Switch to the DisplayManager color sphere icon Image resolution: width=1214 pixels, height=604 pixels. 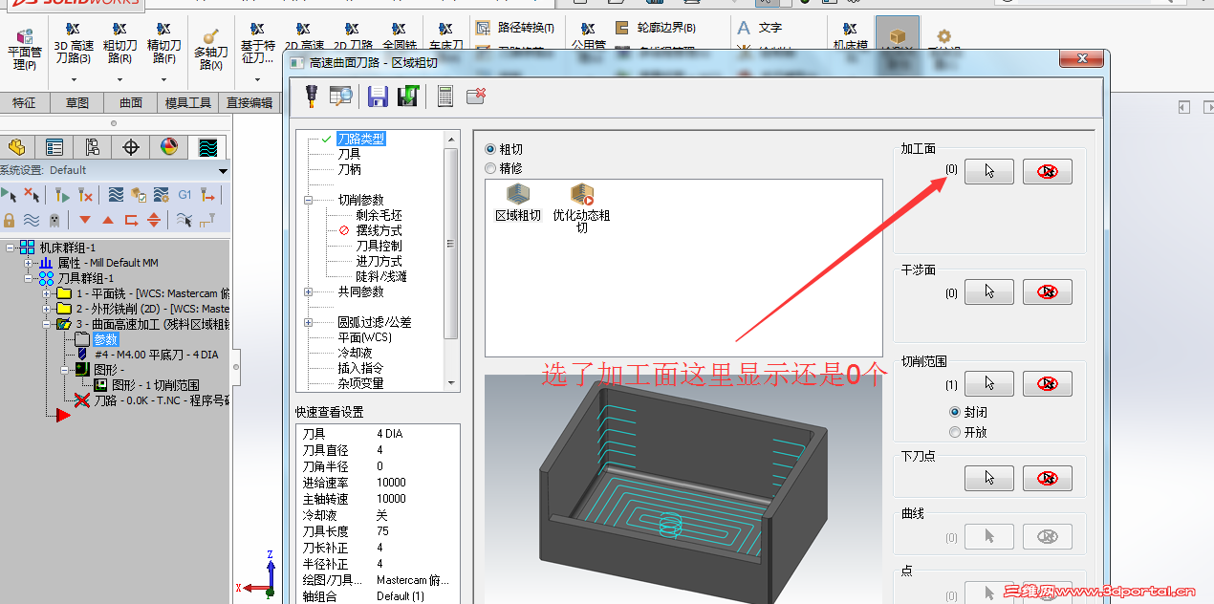[169, 147]
